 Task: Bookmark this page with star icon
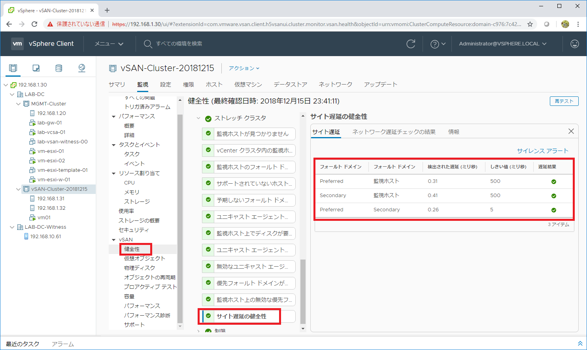click(x=530, y=24)
